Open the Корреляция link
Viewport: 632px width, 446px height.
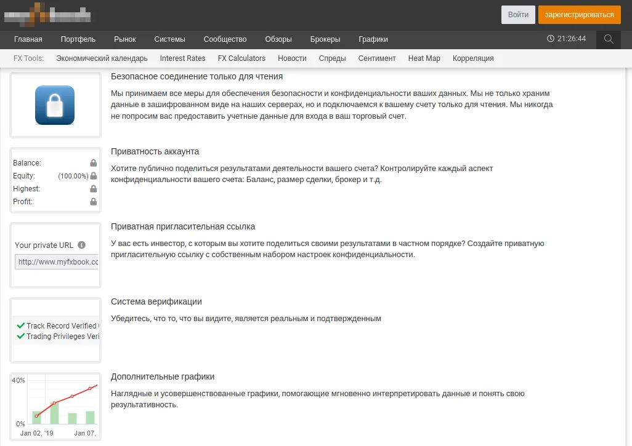tap(473, 58)
